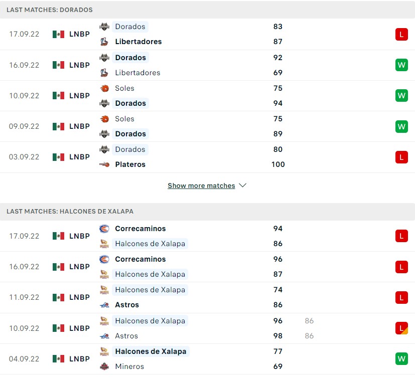Image resolution: width=415 pixels, height=379 pixels.
Task: Click the red L badge for Dorados 17.09.22 match
Action: pyautogui.click(x=401, y=34)
